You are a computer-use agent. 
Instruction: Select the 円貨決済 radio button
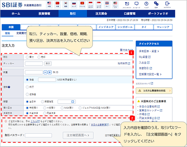pyautogui.click(x=45, y=113)
